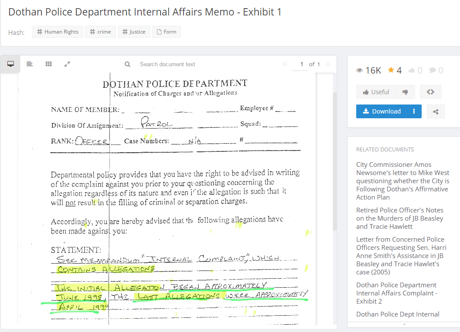Open the Human Rights hashtag

click(58, 32)
